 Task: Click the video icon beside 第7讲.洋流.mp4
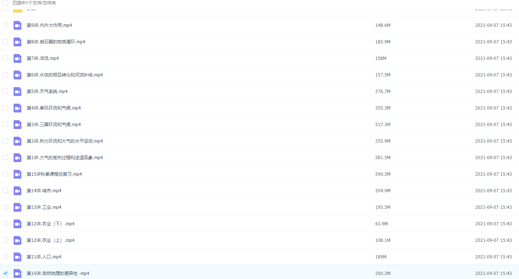point(17,58)
